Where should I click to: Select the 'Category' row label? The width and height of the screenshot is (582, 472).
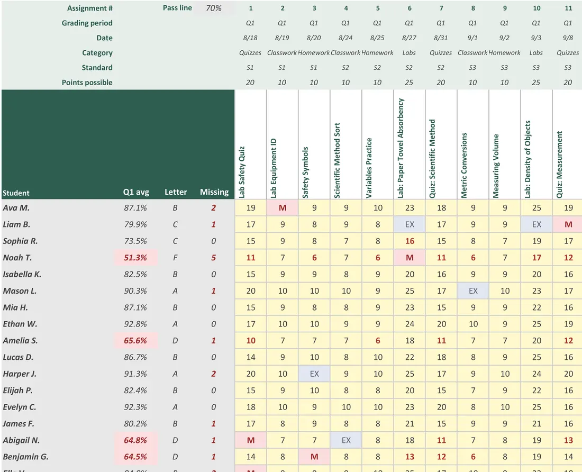pos(97,53)
